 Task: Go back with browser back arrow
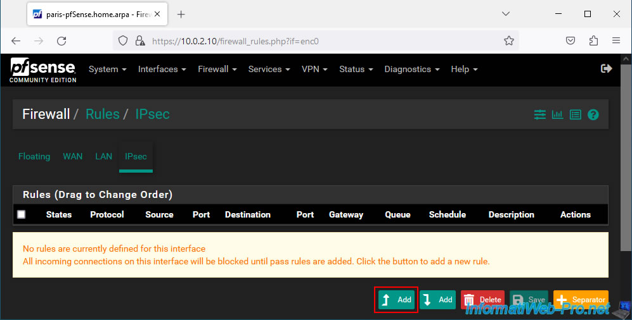(x=16, y=41)
